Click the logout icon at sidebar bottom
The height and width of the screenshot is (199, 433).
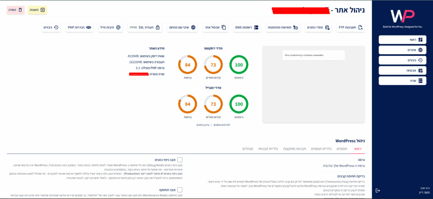tap(378, 191)
